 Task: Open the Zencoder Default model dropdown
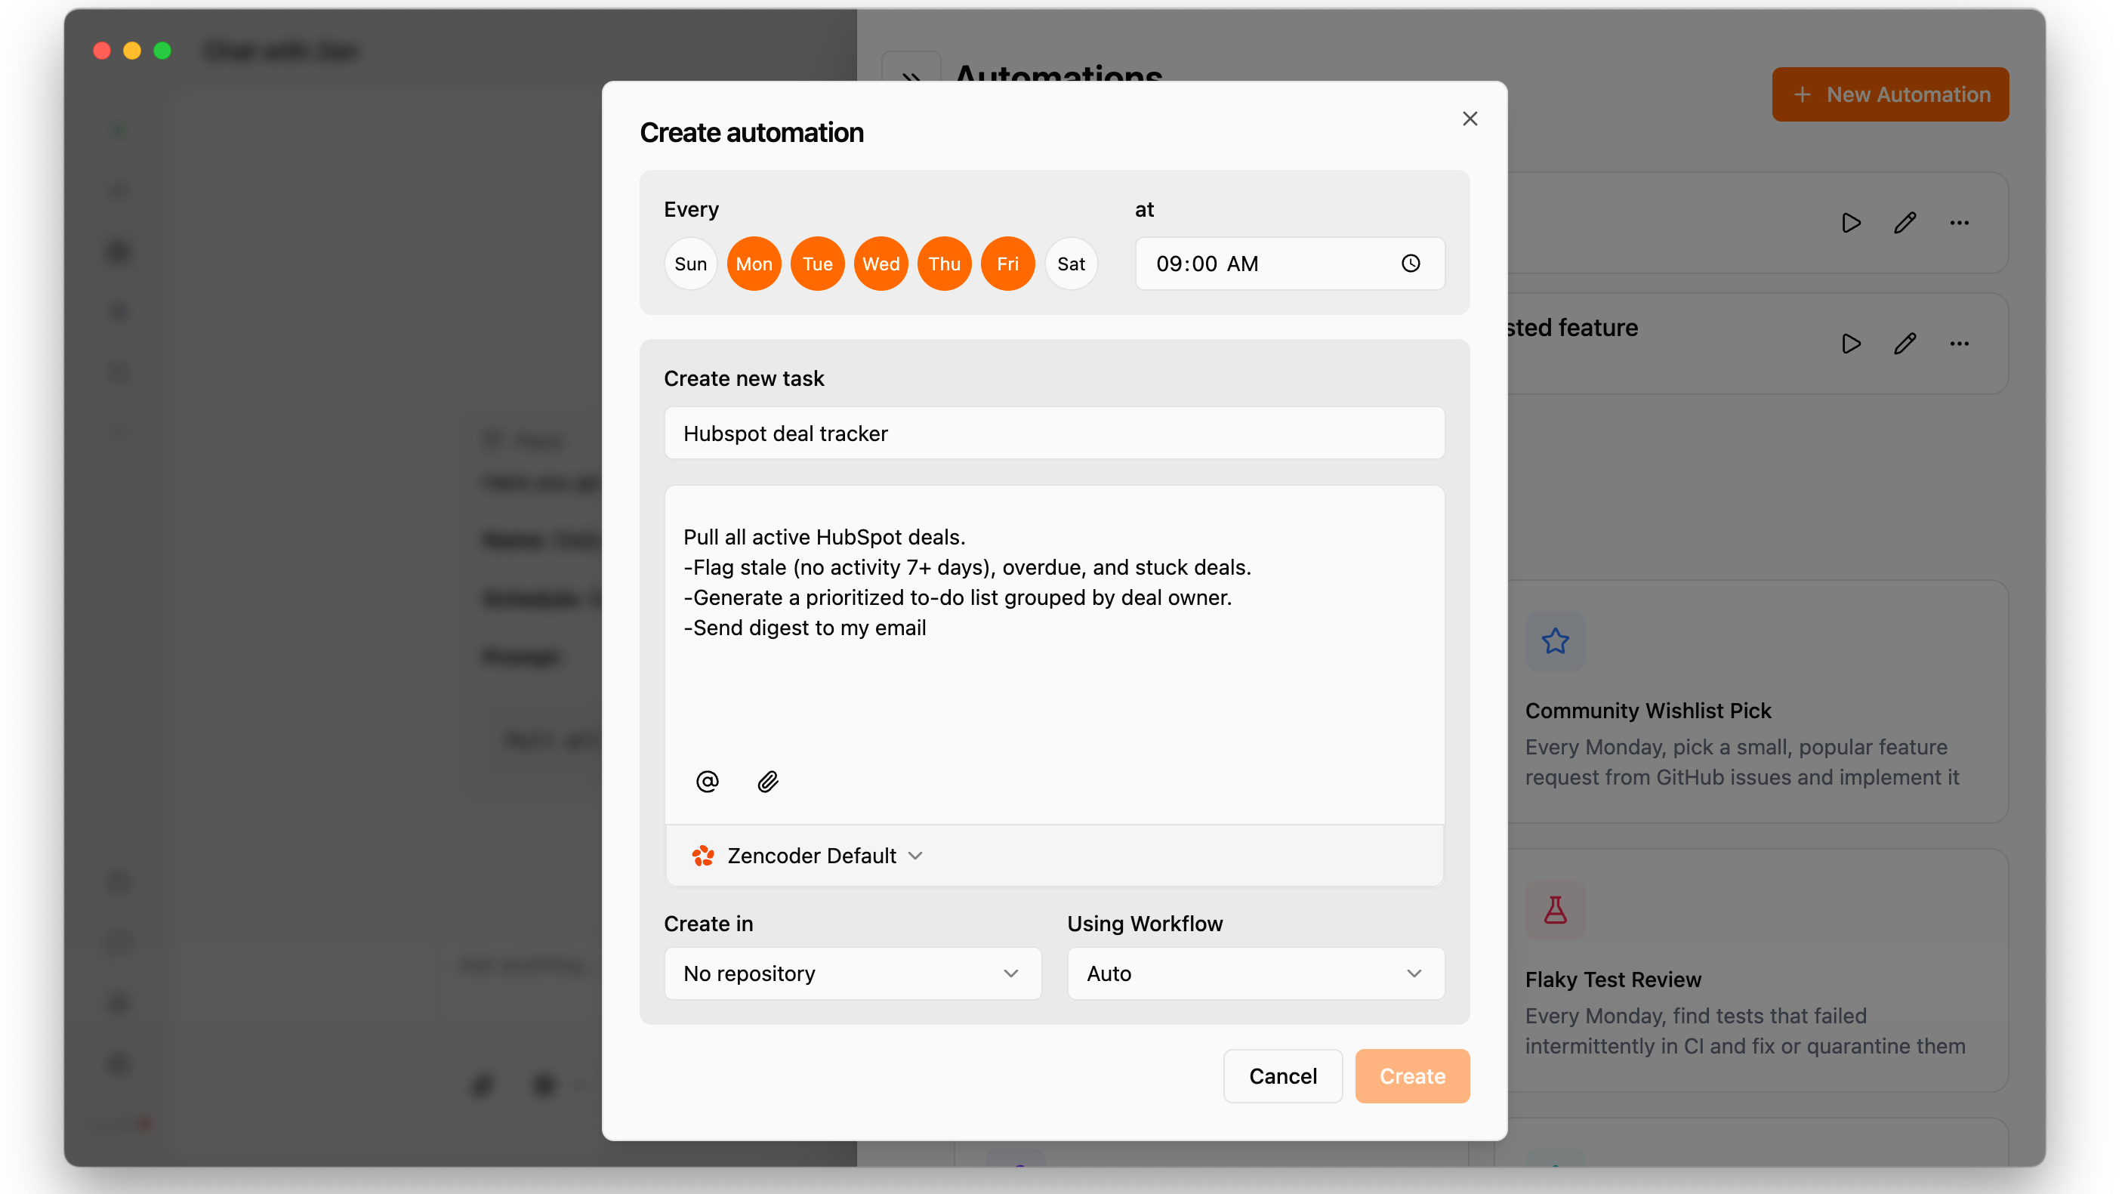coord(915,856)
